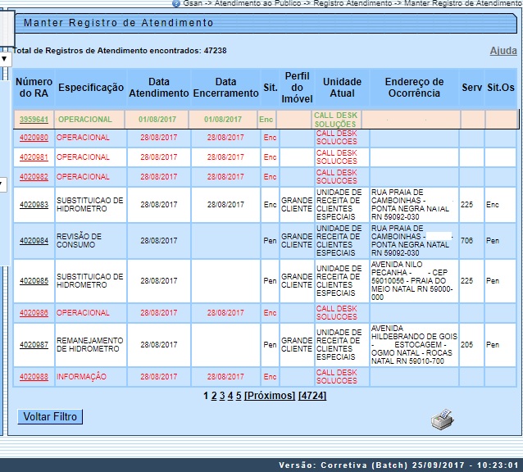The image size is (523, 472).
Task: Open RA 4020984 consumption review record
Action: (34, 240)
